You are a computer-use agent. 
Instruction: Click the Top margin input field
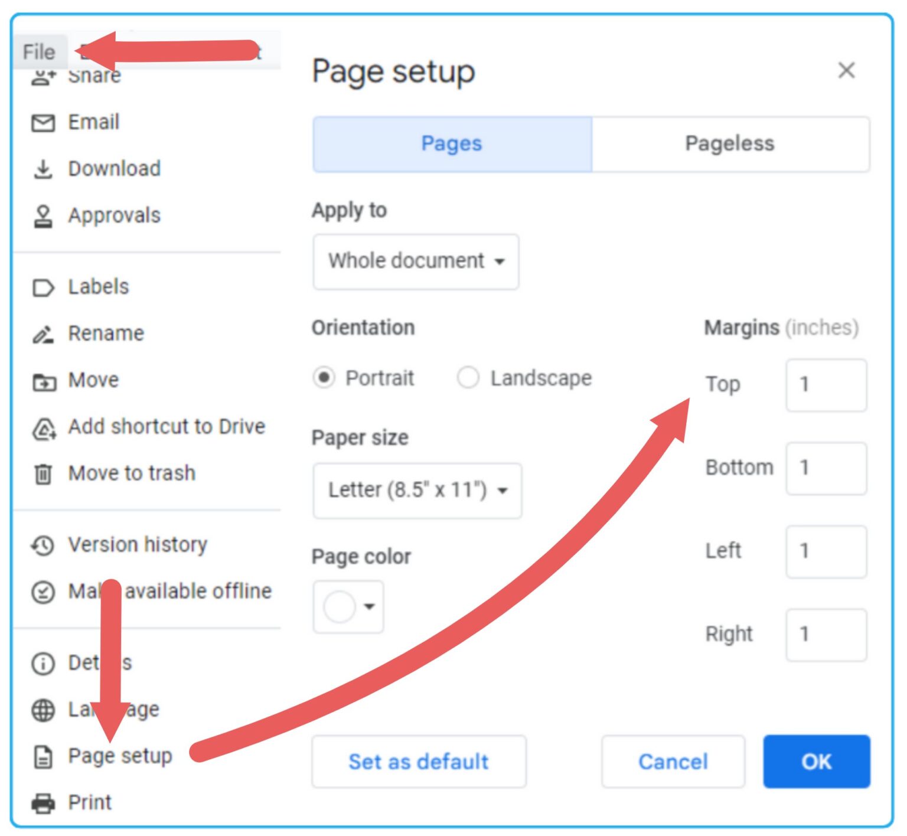click(x=826, y=385)
